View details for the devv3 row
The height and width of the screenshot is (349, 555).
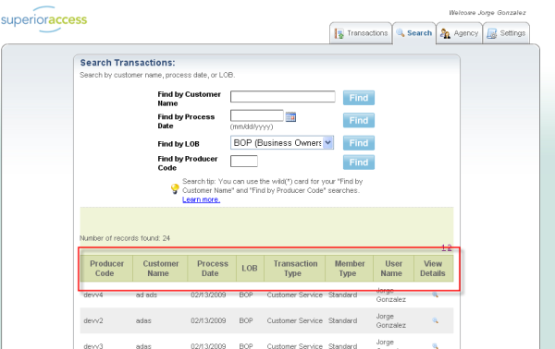435,346
